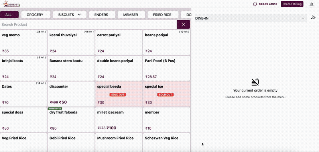The height and width of the screenshot is (152, 319).
Task: Add Veg Fried Rice item
Action: [24, 142]
